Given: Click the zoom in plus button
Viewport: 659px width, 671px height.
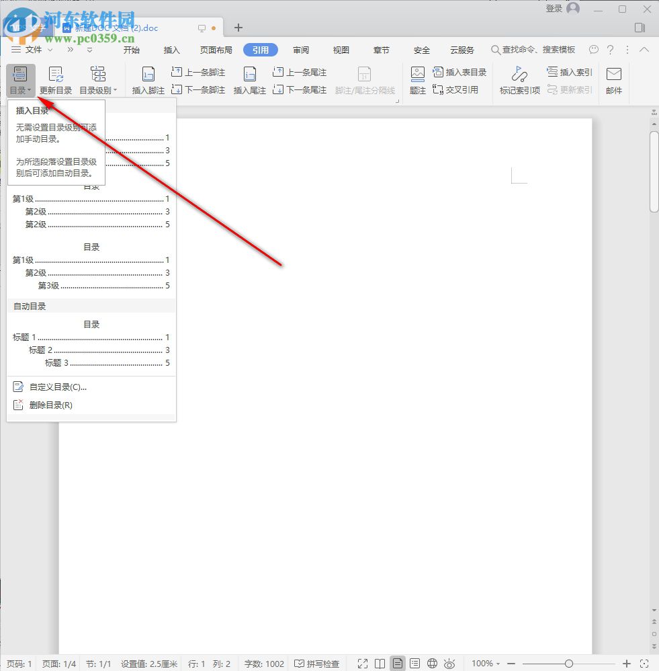Looking at the screenshot, I should (627, 664).
